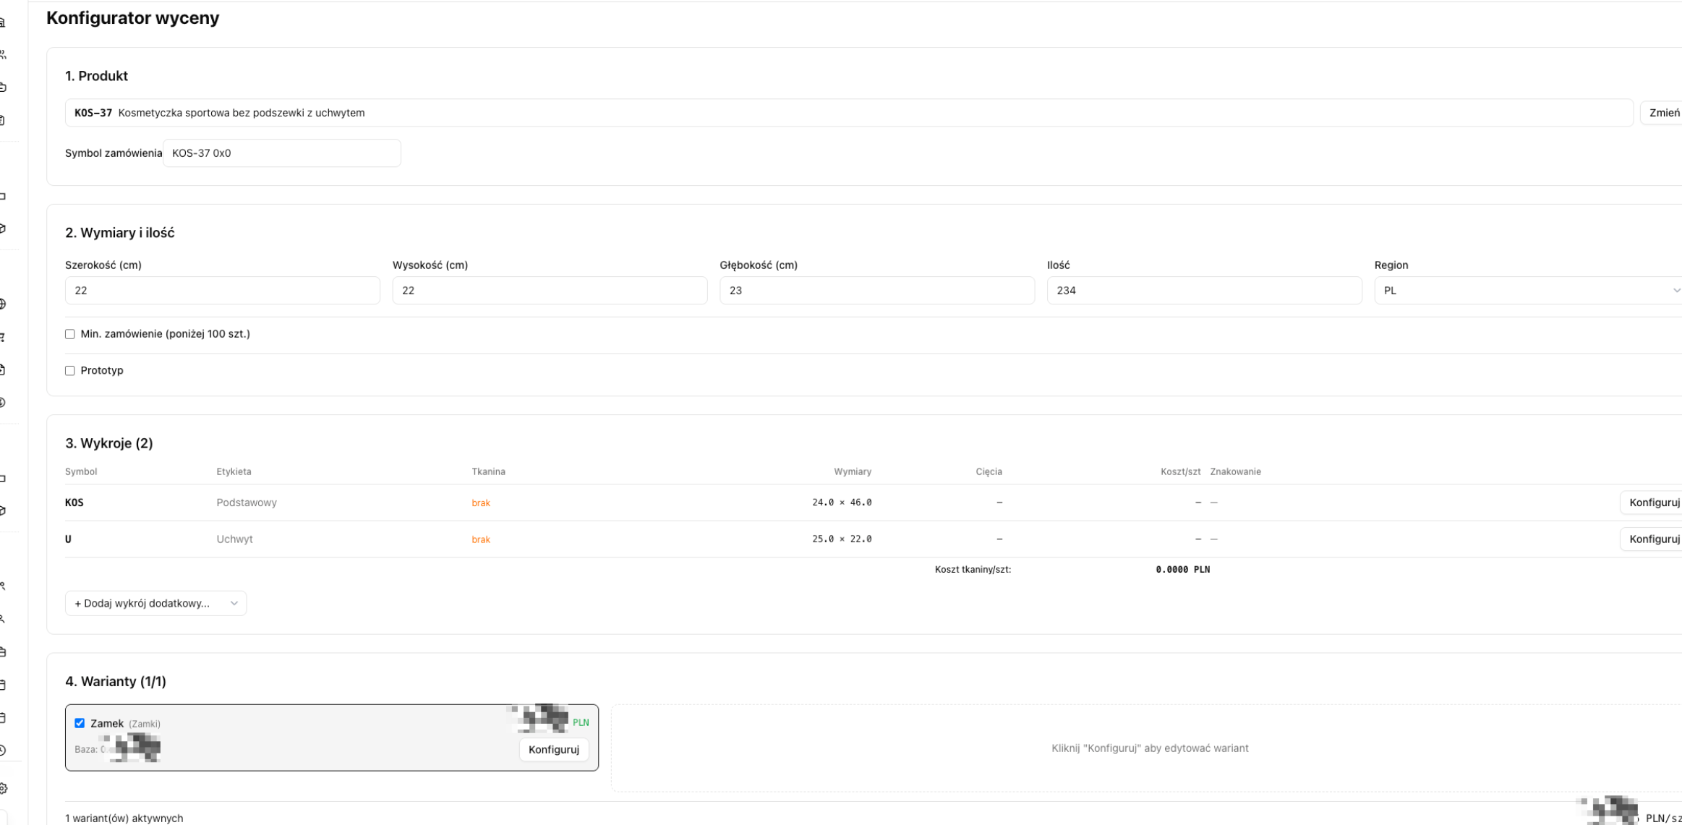Click orange 'brak' in the KOS row

(481, 503)
